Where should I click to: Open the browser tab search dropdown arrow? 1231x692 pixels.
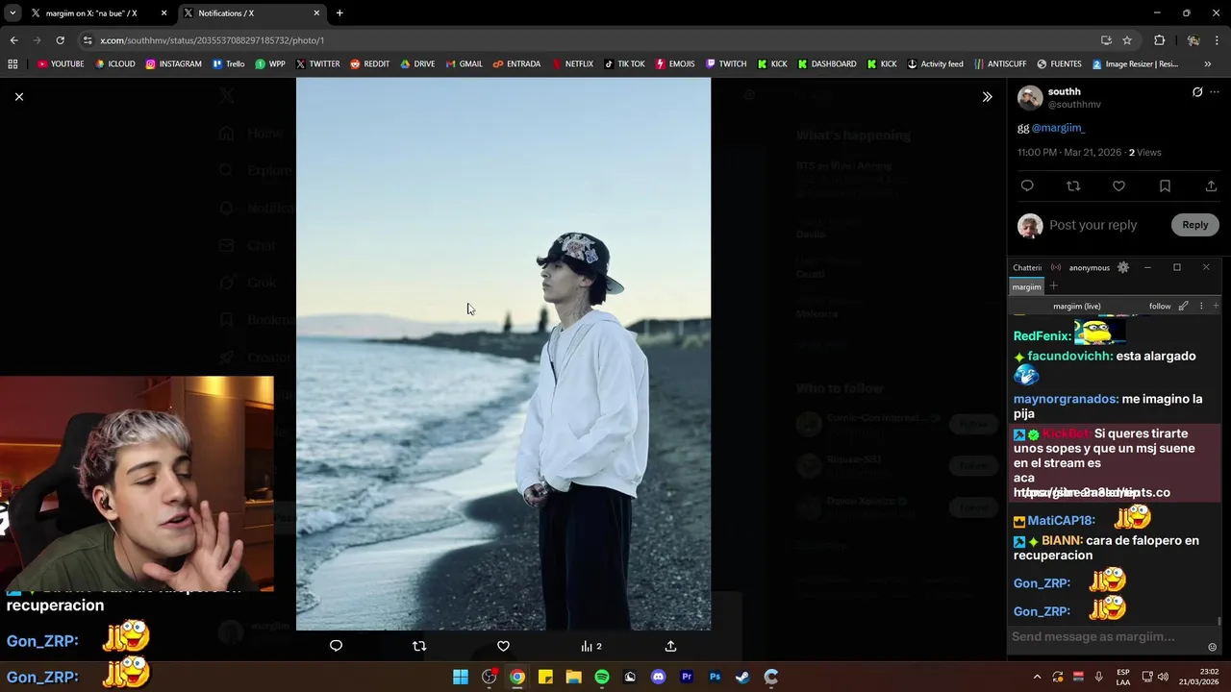click(x=12, y=13)
